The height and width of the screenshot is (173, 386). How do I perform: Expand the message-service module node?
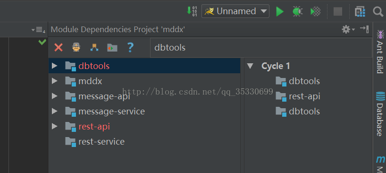coord(55,111)
